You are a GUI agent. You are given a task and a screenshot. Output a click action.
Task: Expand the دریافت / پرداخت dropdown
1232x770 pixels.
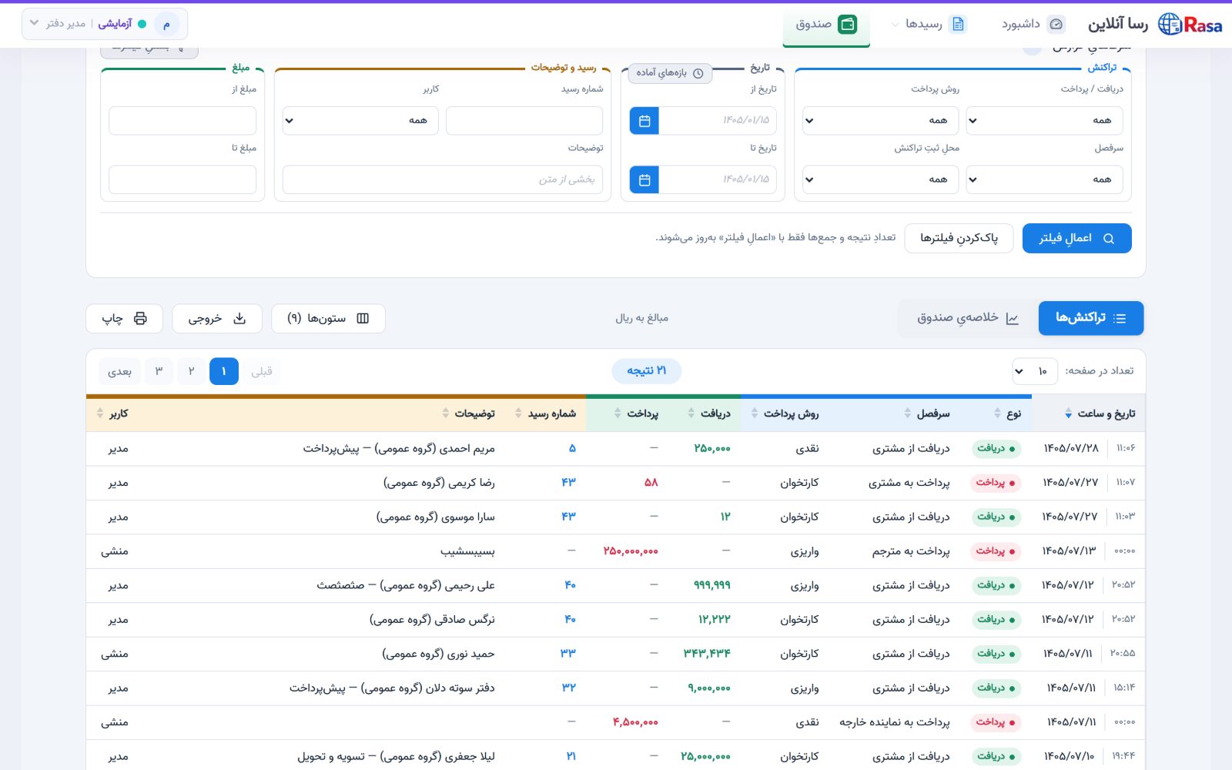pyautogui.click(x=1044, y=121)
